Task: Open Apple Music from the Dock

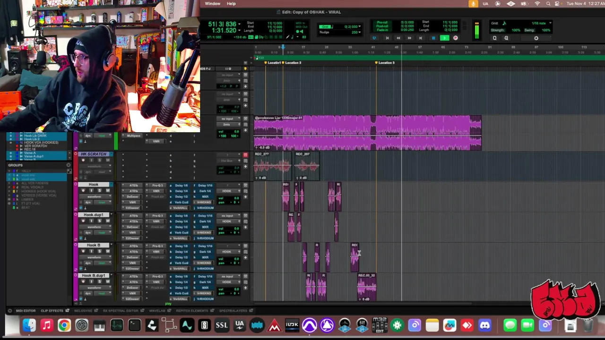Action: [46, 325]
